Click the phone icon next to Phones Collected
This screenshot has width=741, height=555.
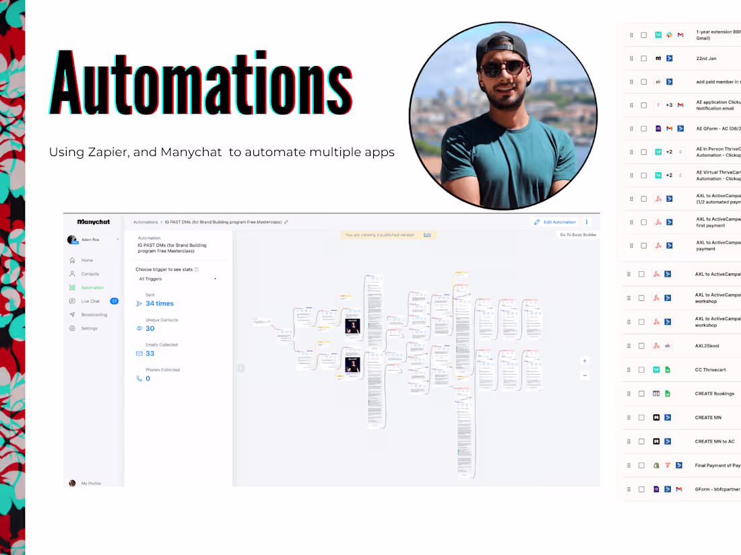[140, 378]
